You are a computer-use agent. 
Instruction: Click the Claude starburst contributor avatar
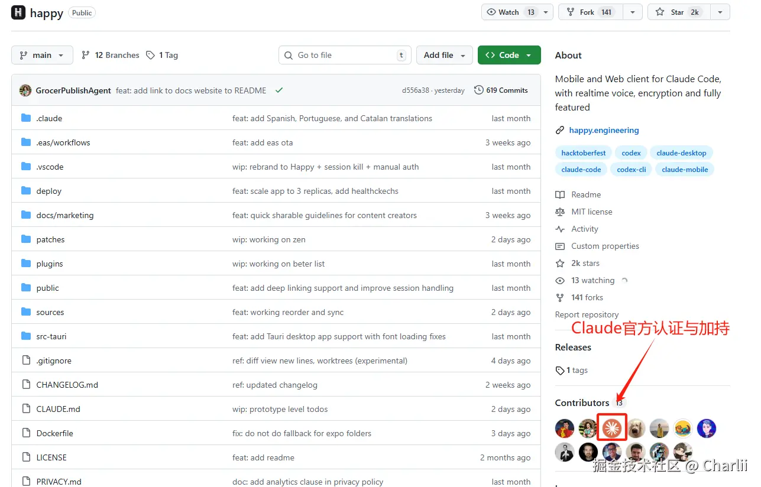(611, 428)
